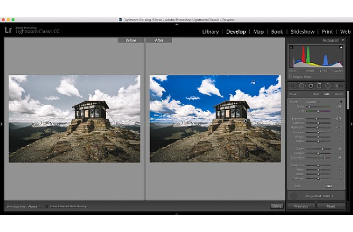Select the Radial Filter tool
The height and width of the screenshot is (232, 353).
tap(328, 86)
